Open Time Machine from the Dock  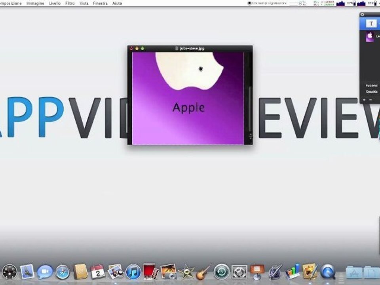222,272
